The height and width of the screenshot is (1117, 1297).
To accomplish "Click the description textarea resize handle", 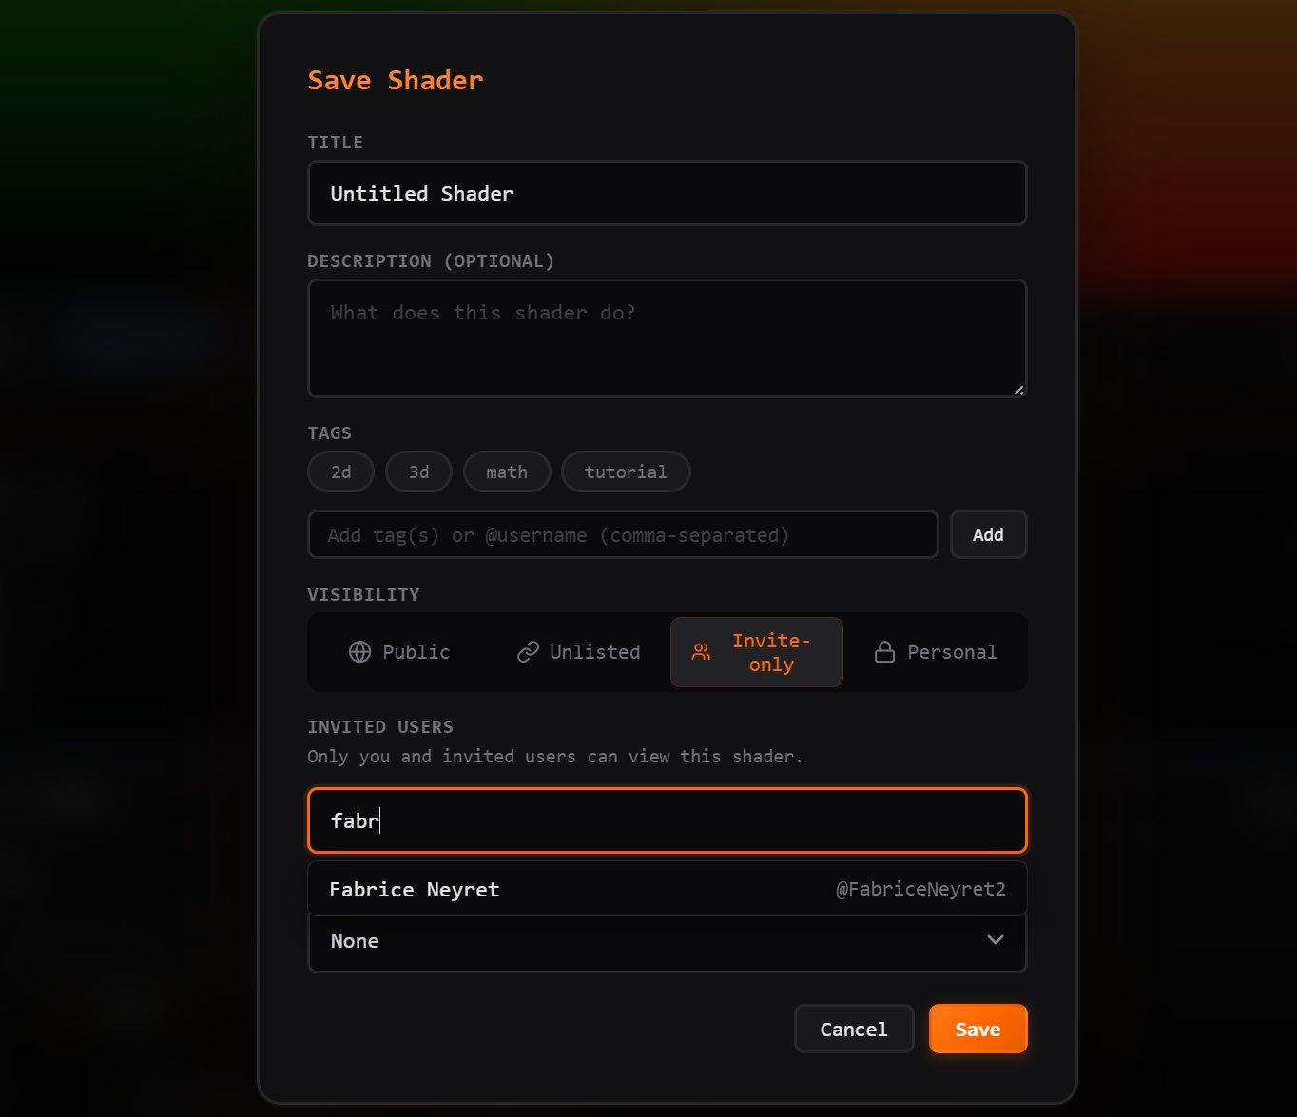I will tap(1018, 389).
